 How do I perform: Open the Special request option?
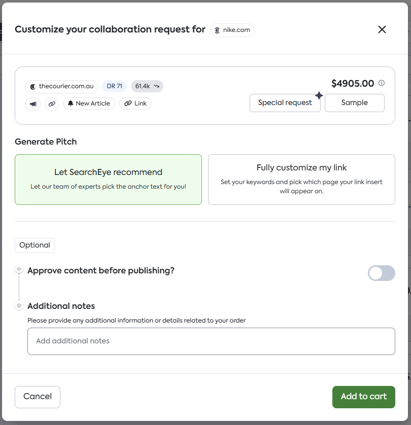tap(285, 102)
